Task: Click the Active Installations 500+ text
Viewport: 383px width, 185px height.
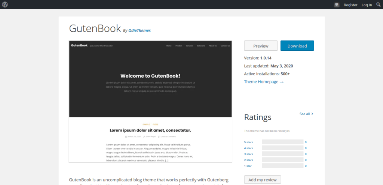Action: pyautogui.click(x=267, y=74)
